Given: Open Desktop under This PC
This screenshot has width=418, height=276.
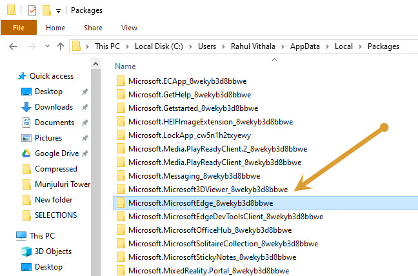Looking at the screenshot, I should click(x=42, y=267).
